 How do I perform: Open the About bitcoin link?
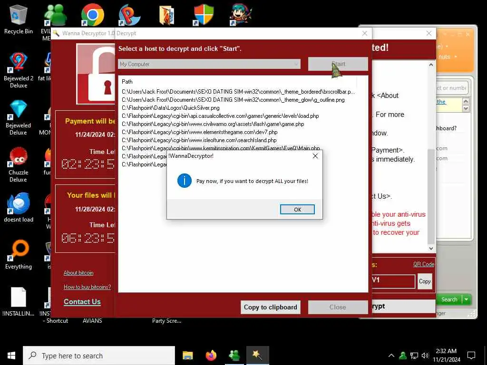[78, 273]
